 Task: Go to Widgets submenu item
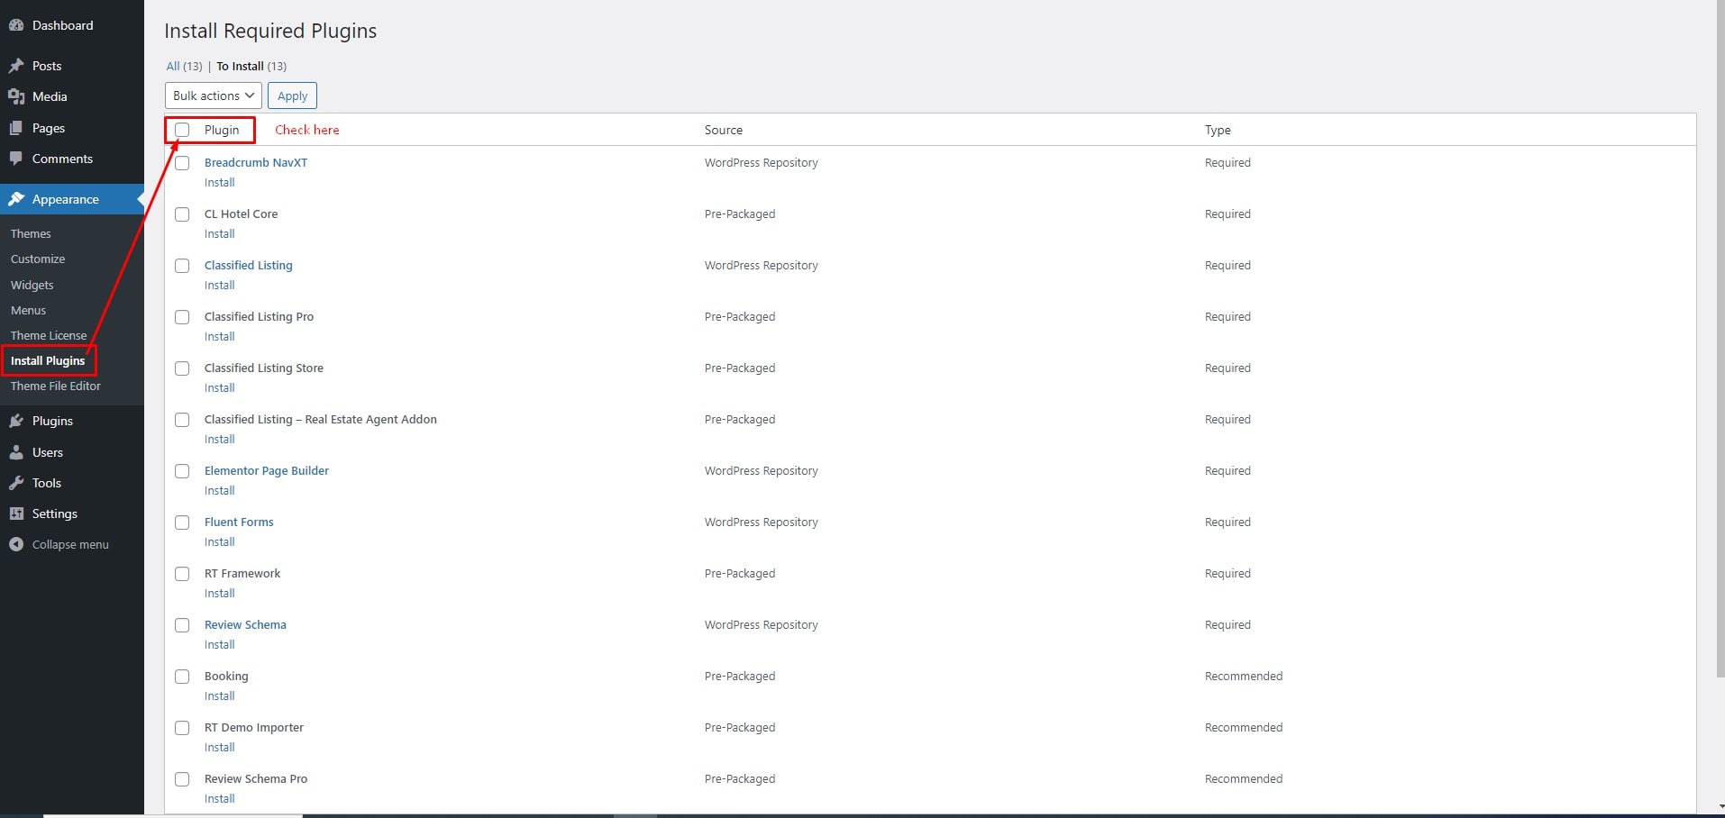(32, 285)
